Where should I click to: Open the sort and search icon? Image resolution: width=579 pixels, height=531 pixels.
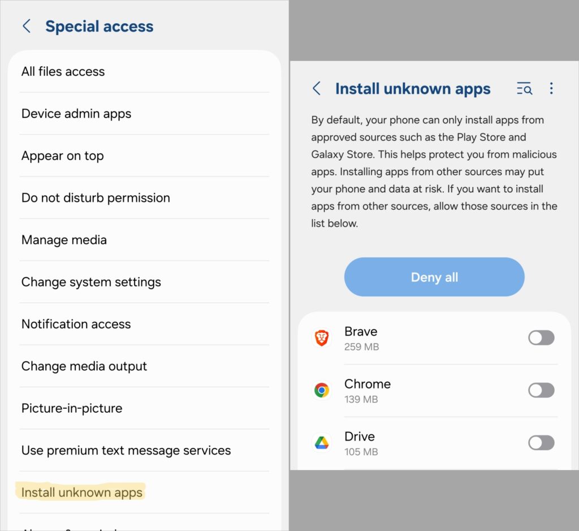[524, 89]
